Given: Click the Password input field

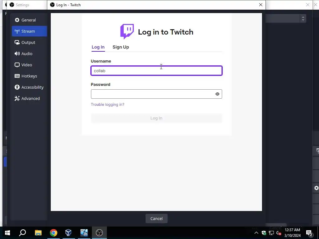Looking at the screenshot, I should (x=156, y=94).
